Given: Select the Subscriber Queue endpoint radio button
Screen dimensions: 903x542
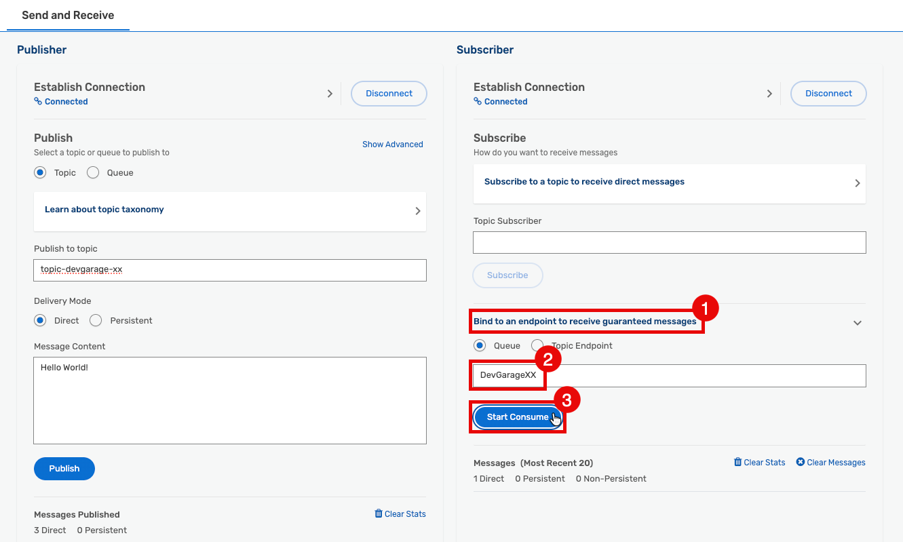Looking at the screenshot, I should click(x=480, y=345).
